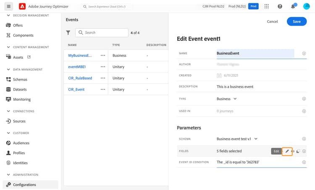
Task: Open the hamburger navigation menu
Action: 9,6
